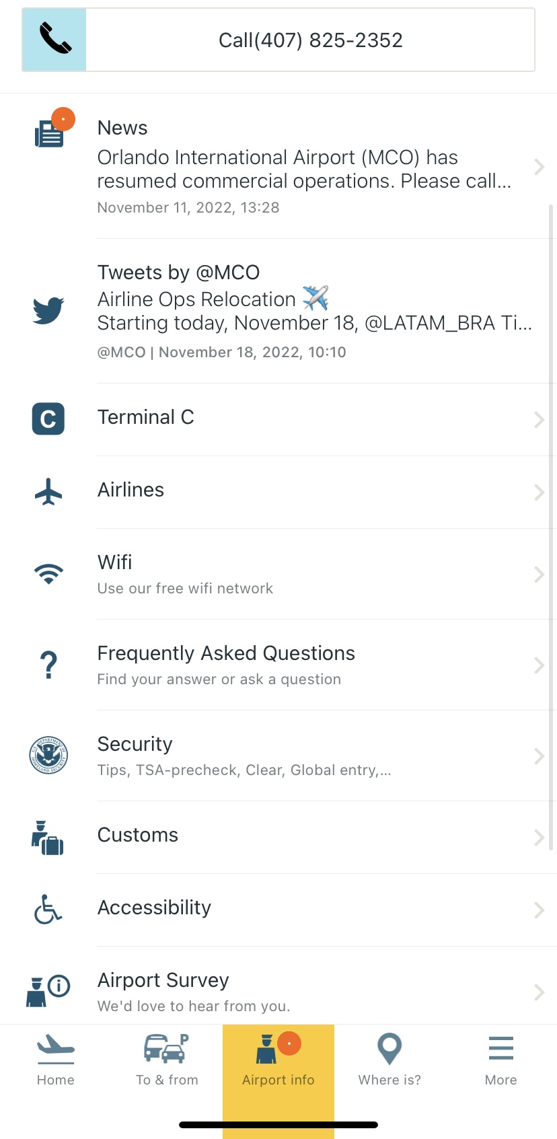Screen dimensions: 557x1139
Task: Open the News newspaper icon
Action: tap(49, 133)
